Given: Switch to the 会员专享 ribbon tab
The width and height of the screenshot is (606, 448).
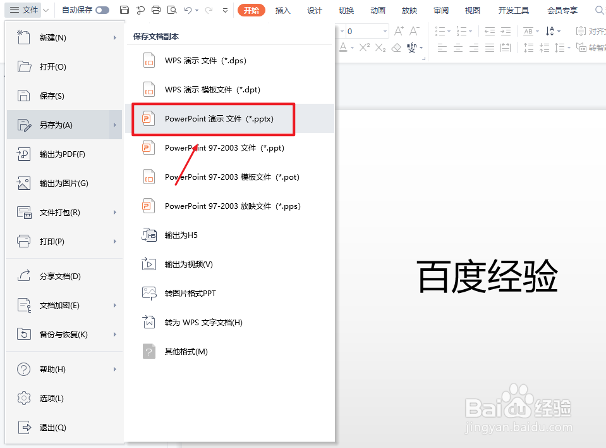Looking at the screenshot, I should click(x=562, y=11).
